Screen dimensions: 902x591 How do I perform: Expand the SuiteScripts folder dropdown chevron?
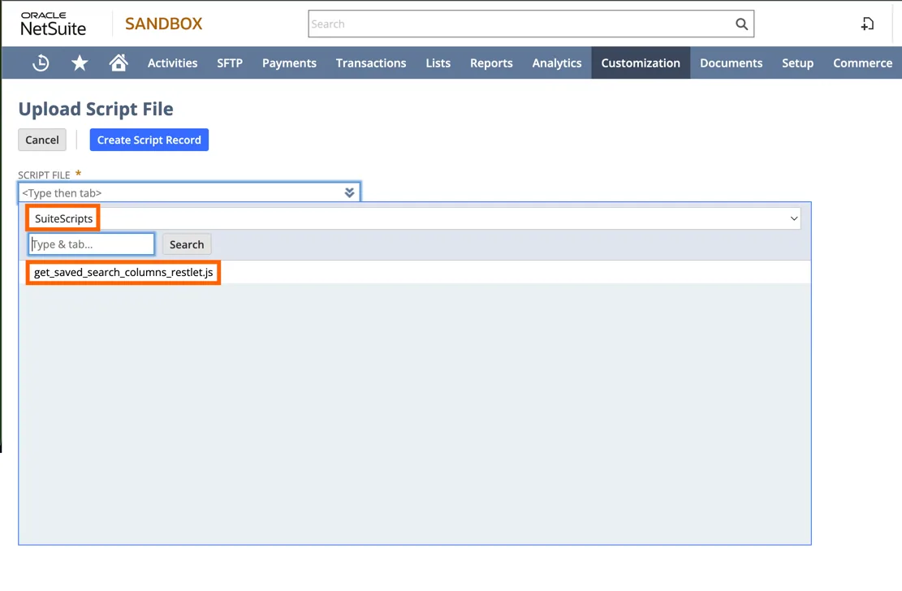click(794, 218)
